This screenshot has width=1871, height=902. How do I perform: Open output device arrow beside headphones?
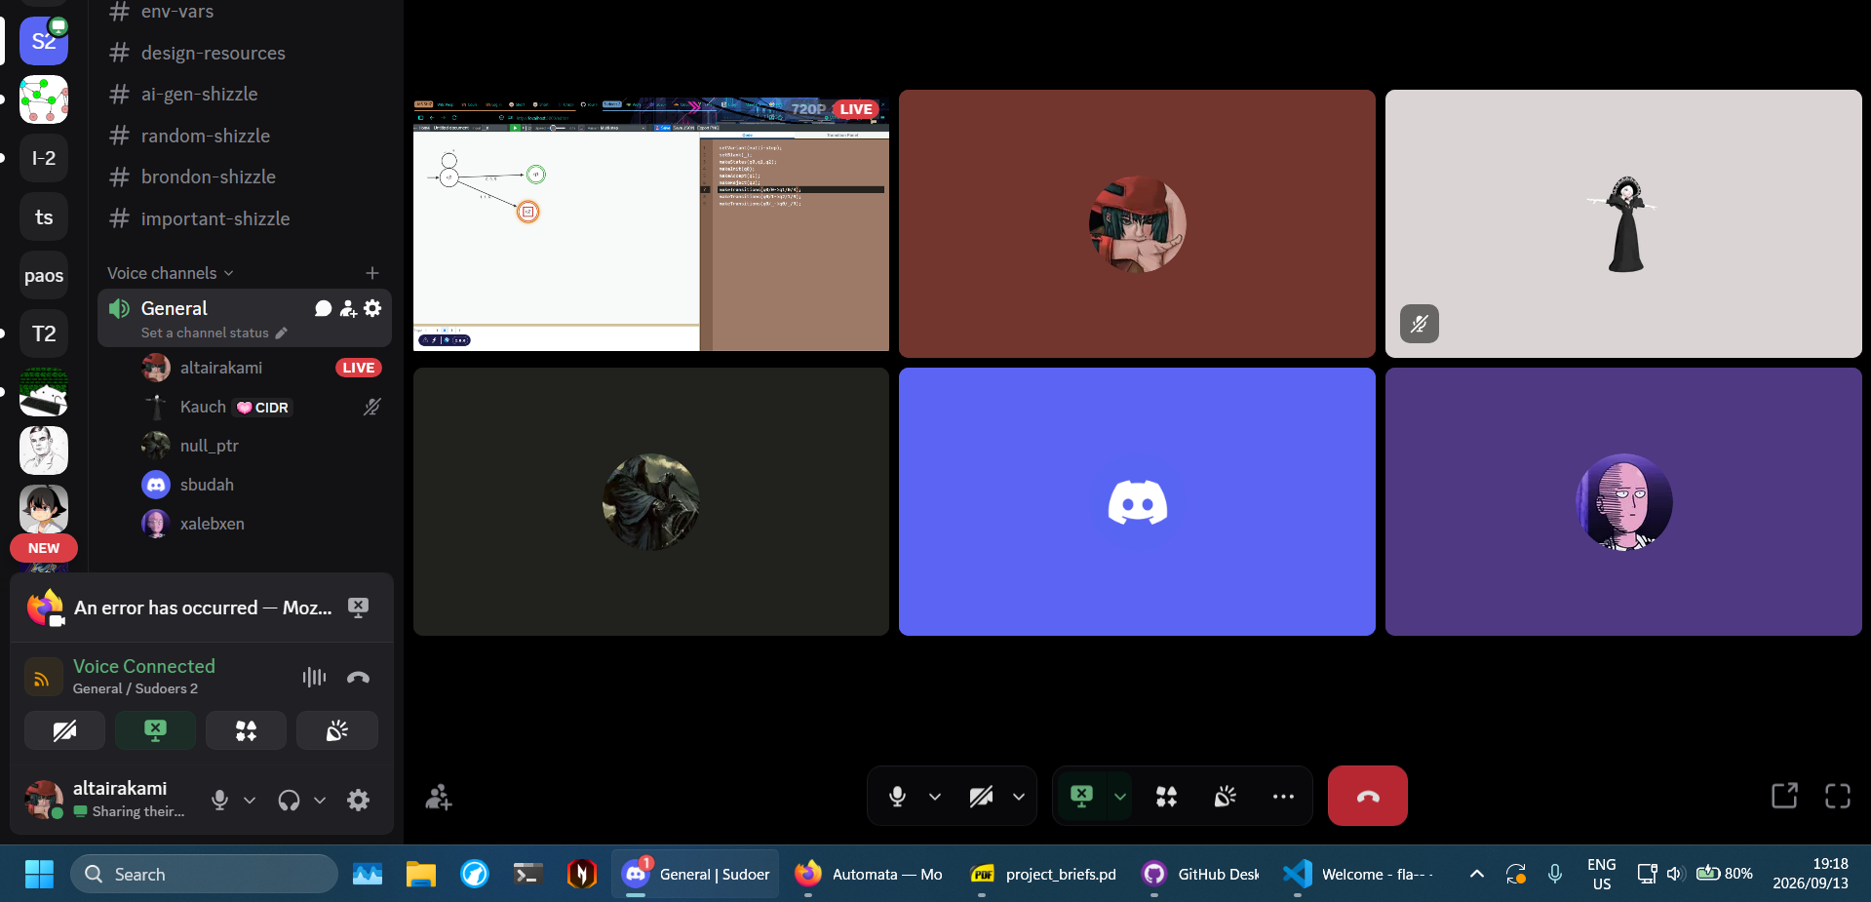[319, 800]
